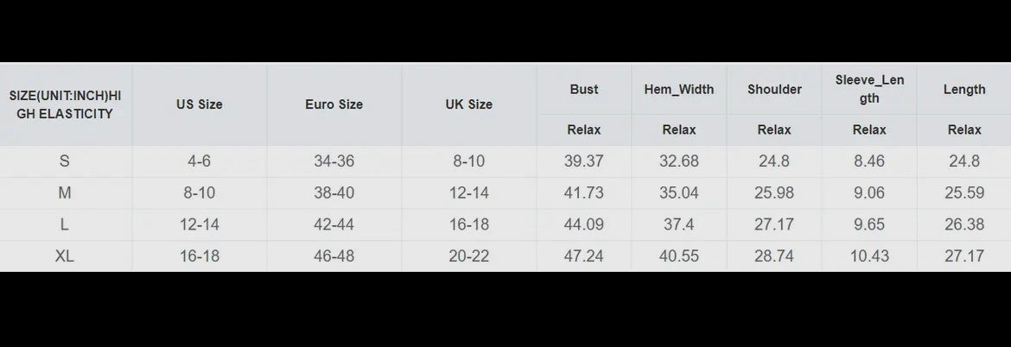The height and width of the screenshot is (347, 1011).
Task: Click sleeve length value 9.06
Action: [869, 193]
